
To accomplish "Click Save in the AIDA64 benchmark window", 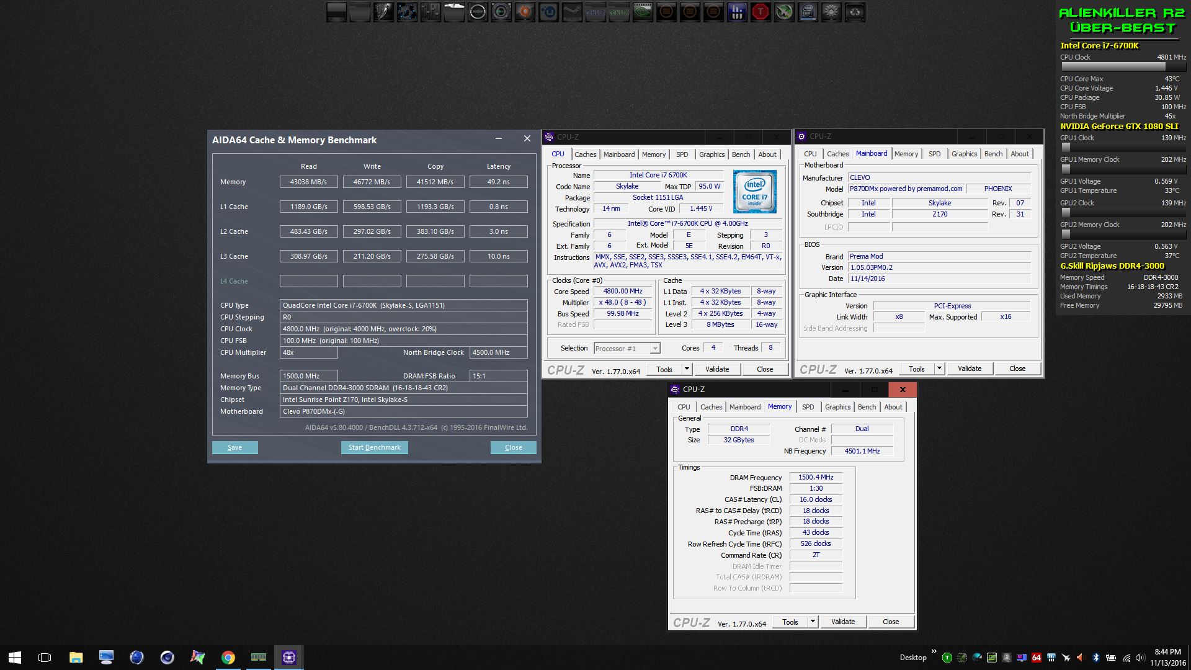I will pyautogui.click(x=234, y=447).
